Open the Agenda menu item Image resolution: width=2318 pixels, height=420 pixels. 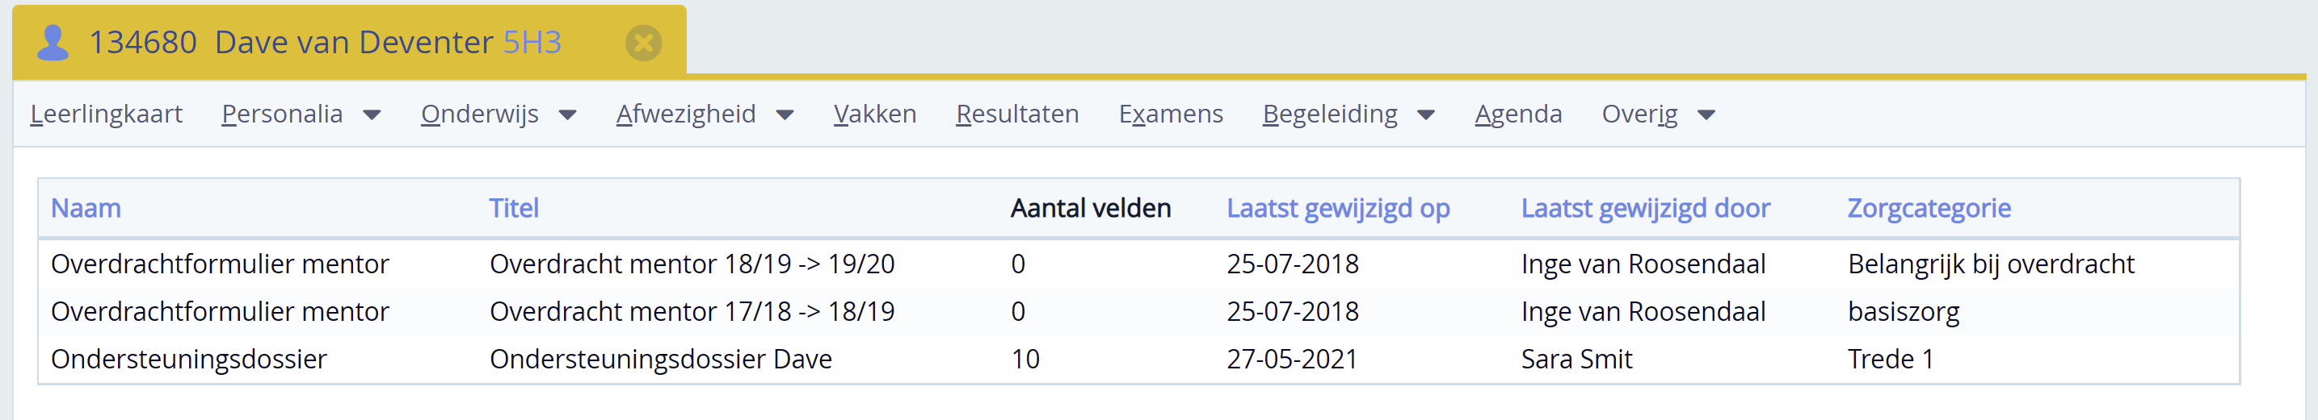point(1518,114)
